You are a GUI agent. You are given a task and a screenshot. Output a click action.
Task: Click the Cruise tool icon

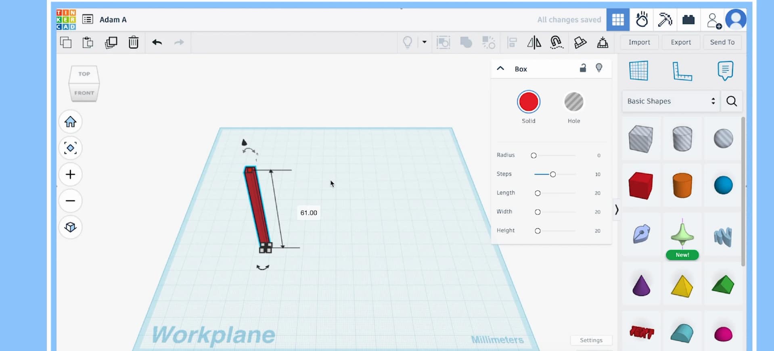pyautogui.click(x=556, y=42)
